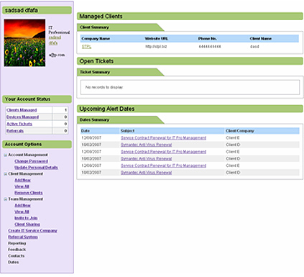Image resolution: width=304 pixels, height=277 pixels.
Task: Collapse the Account Management tree section
Action: tap(5, 155)
